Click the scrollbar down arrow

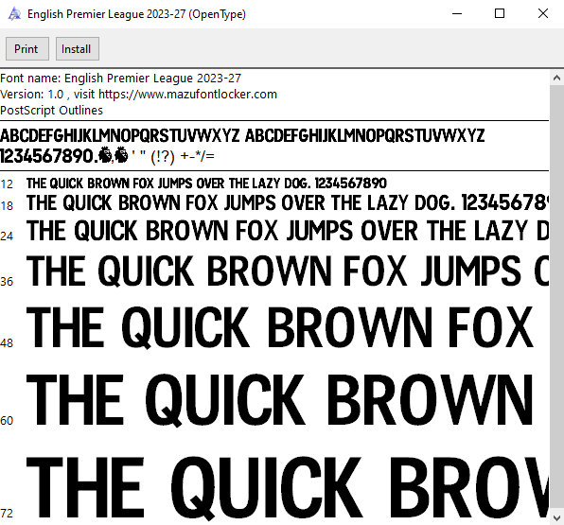[556, 517]
